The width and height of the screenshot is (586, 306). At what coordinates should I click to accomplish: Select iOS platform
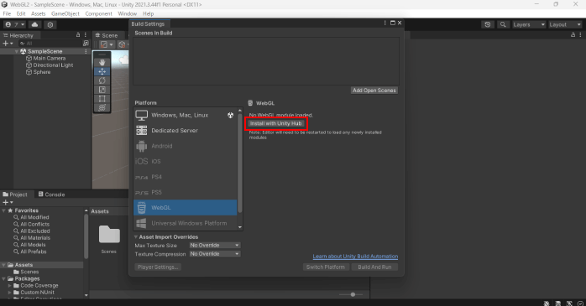tap(185, 161)
